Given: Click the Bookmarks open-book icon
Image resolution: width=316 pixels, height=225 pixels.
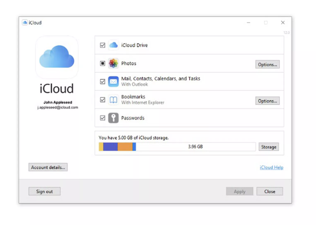Looking at the screenshot, I should [113, 100].
